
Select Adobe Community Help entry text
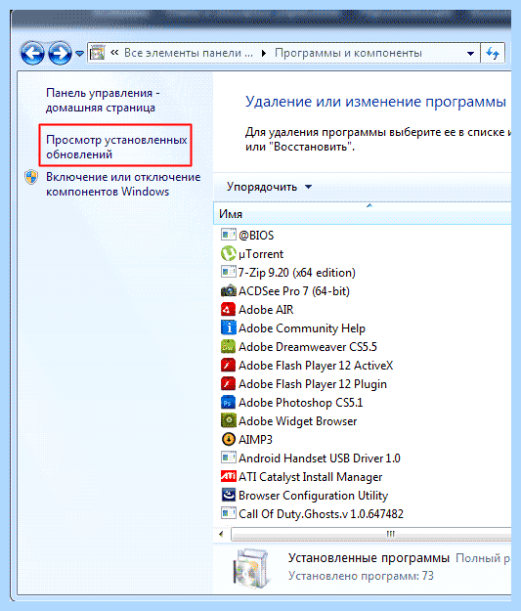tap(302, 328)
